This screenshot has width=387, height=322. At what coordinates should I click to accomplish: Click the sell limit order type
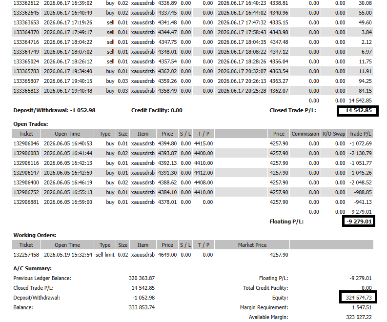105,255
